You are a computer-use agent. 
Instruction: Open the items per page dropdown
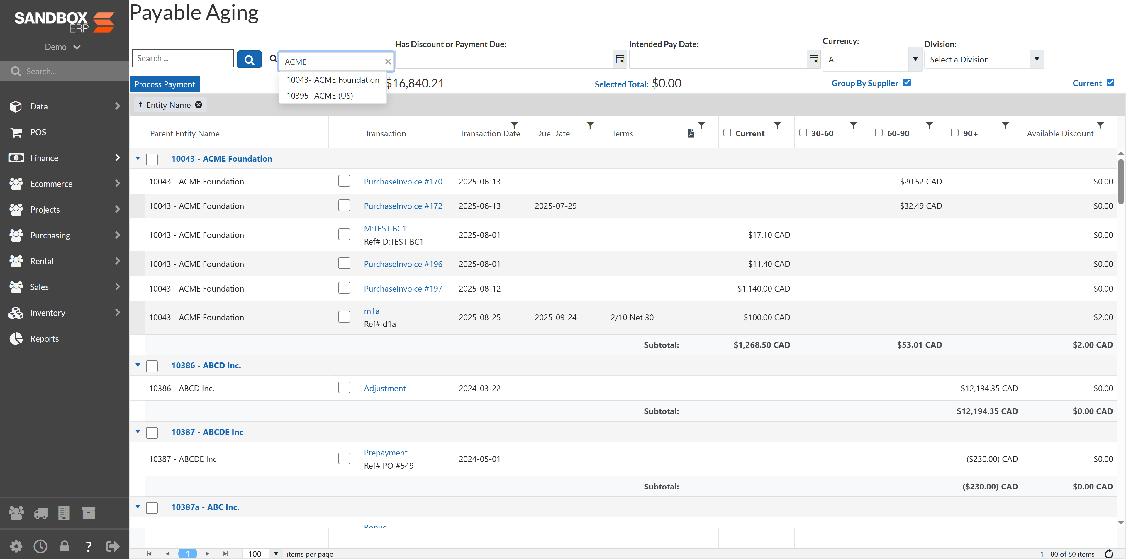click(x=276, y=554)
